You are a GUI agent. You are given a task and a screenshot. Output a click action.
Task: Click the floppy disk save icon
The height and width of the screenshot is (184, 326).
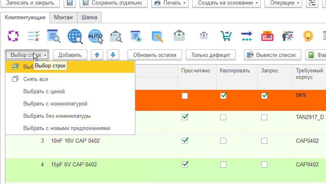[70, 3]
